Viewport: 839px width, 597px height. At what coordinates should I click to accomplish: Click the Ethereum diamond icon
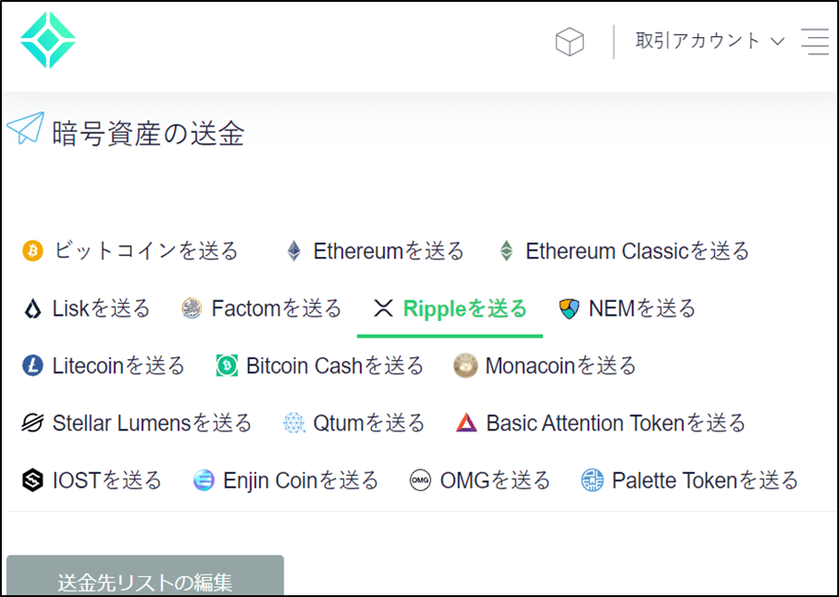click(x=293, y=251)
